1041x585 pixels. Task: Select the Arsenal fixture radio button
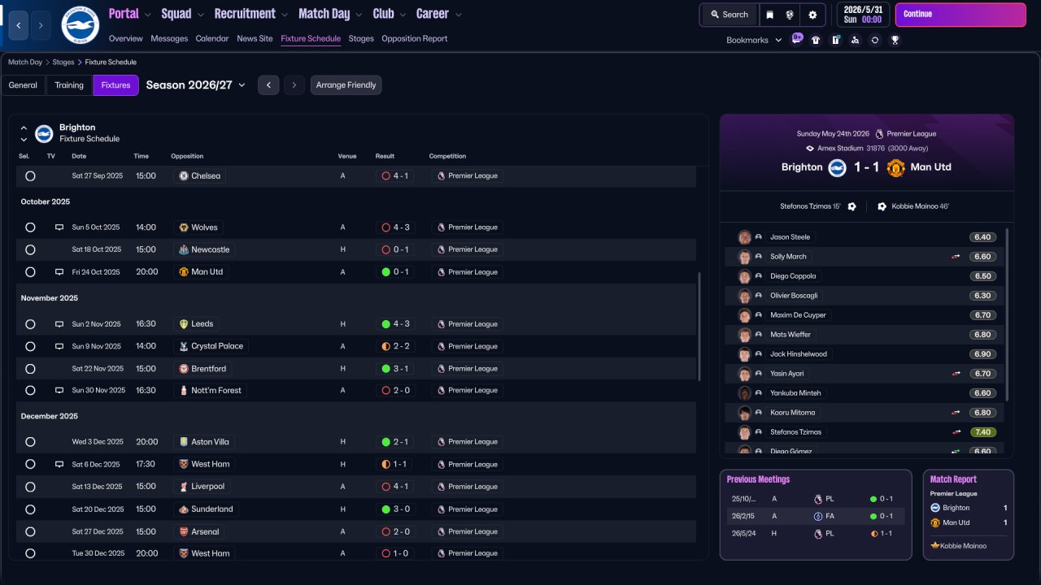tap(30, 531)
